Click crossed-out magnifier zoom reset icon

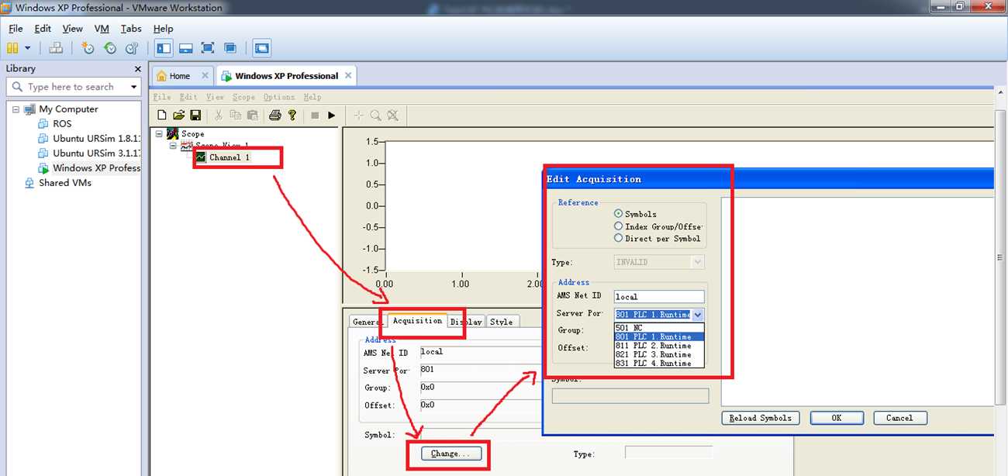(x=393, y=116)
